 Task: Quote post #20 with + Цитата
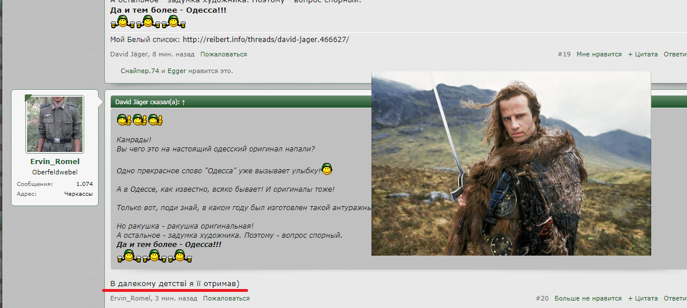pyautogui.click(x=643, y=298)
